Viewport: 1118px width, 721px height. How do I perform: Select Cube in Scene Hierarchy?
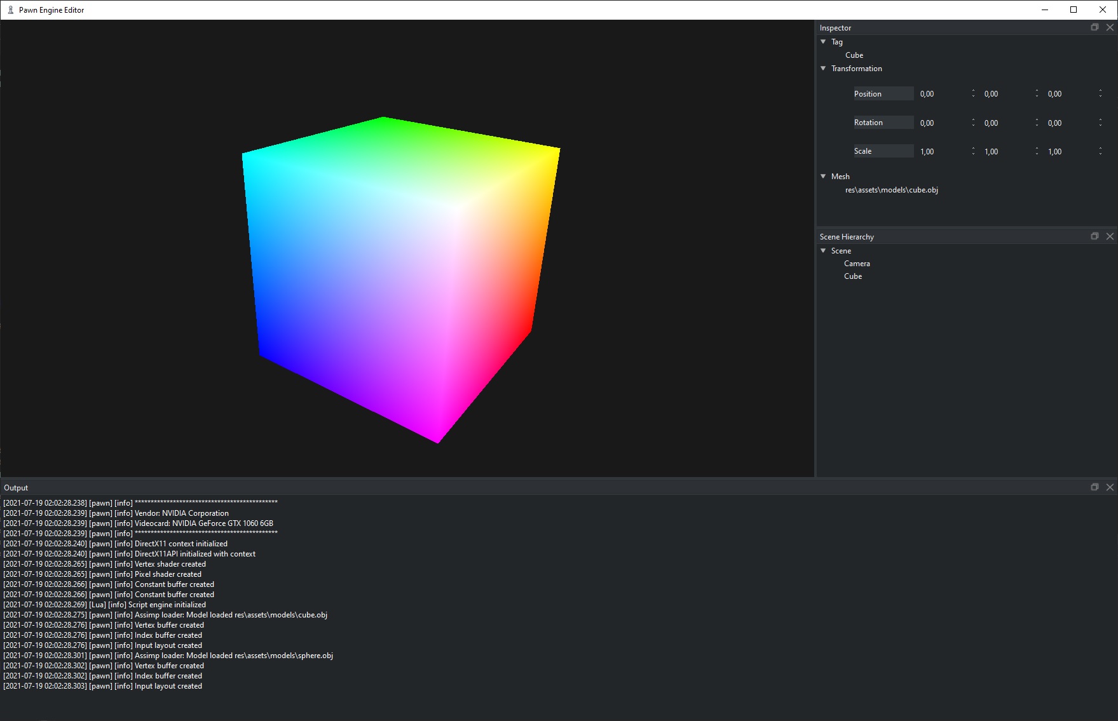(x=853, y=276)
